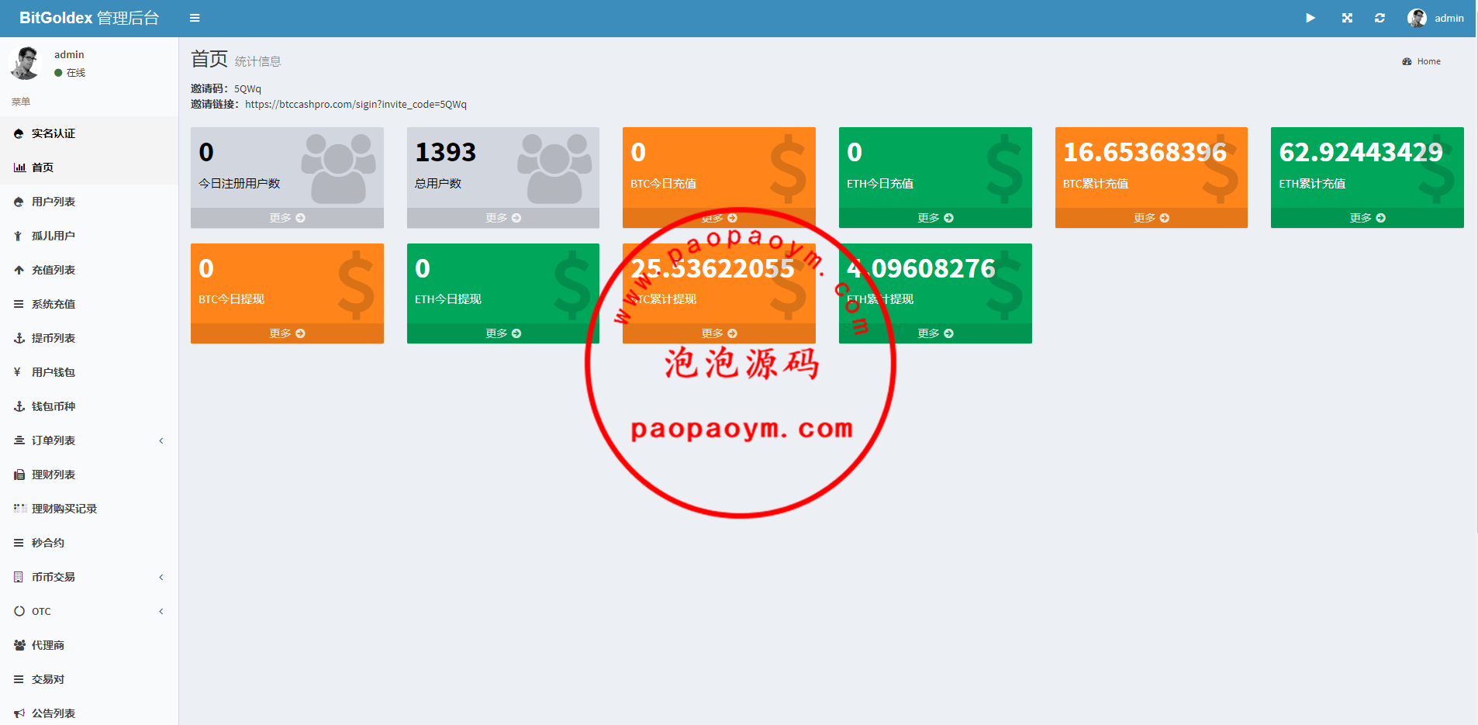Select 秒合约 in sidebar menu

[47, 543]
